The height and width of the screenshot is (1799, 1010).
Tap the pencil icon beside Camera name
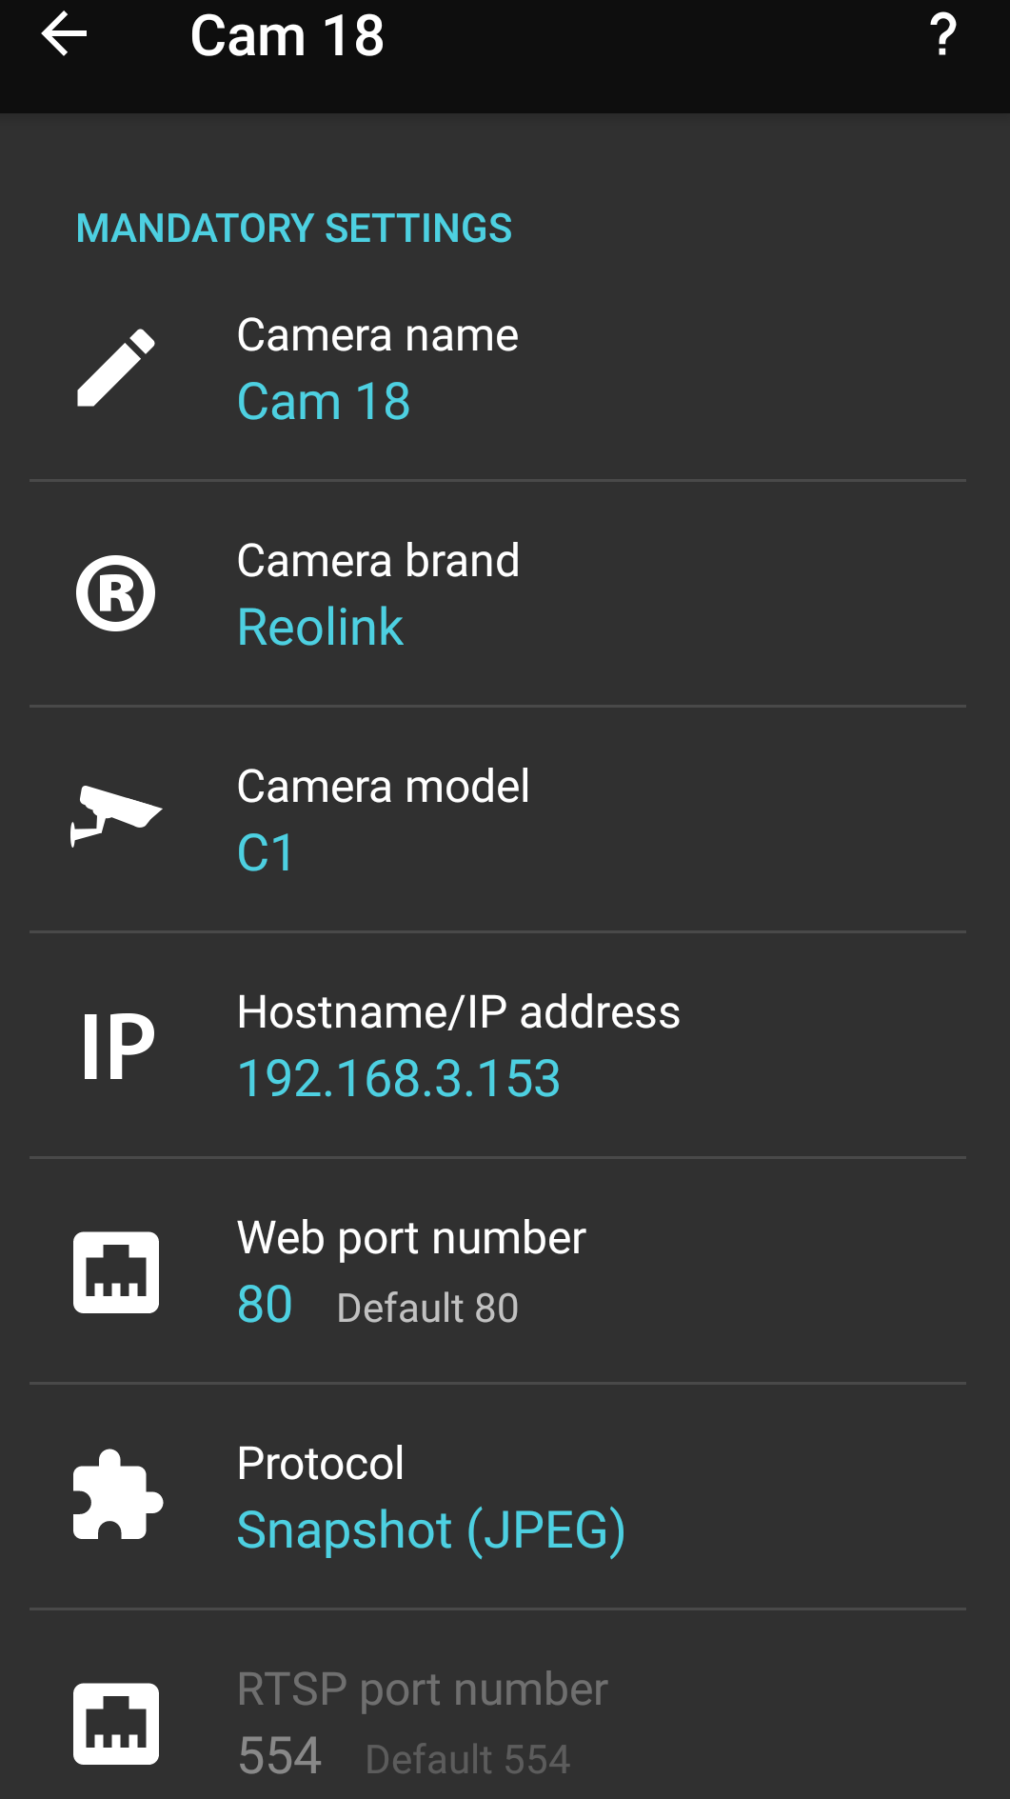coord(116,368)
